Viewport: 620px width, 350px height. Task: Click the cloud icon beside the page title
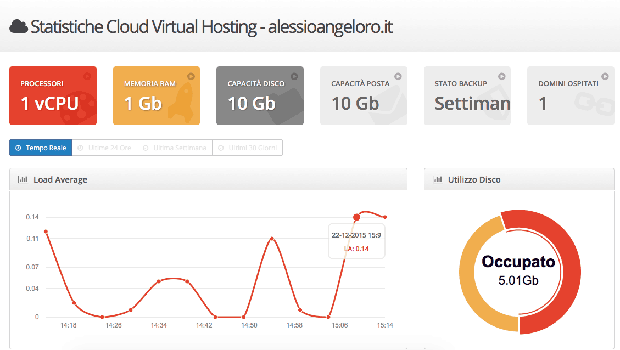[x=19, y=26]
